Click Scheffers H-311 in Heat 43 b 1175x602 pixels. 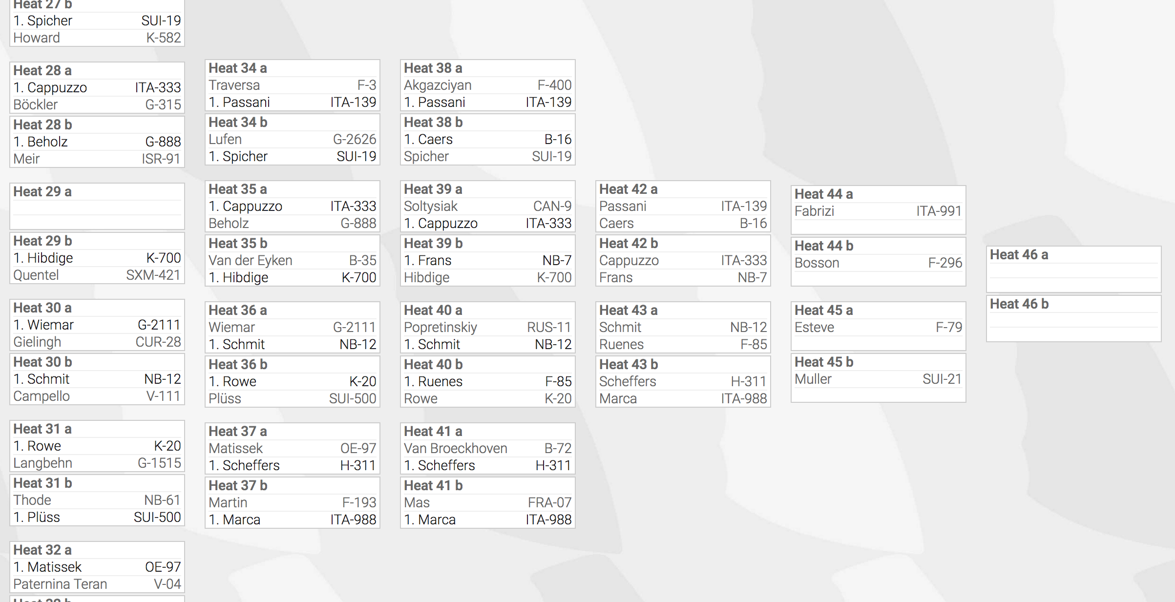coord(683,382)
